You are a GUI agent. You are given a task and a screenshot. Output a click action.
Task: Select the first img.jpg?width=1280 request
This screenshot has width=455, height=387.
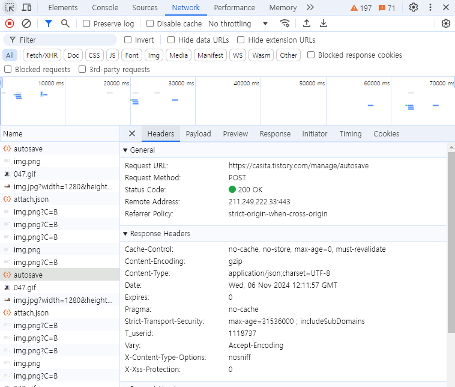point(60,186)
